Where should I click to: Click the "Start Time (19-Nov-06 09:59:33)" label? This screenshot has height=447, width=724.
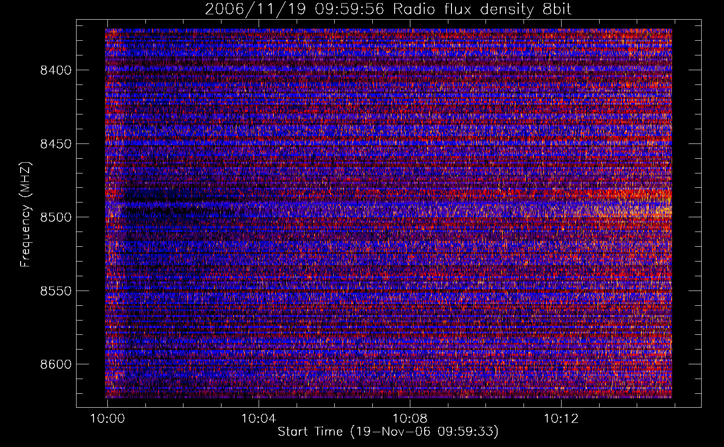tap(388, 432)
